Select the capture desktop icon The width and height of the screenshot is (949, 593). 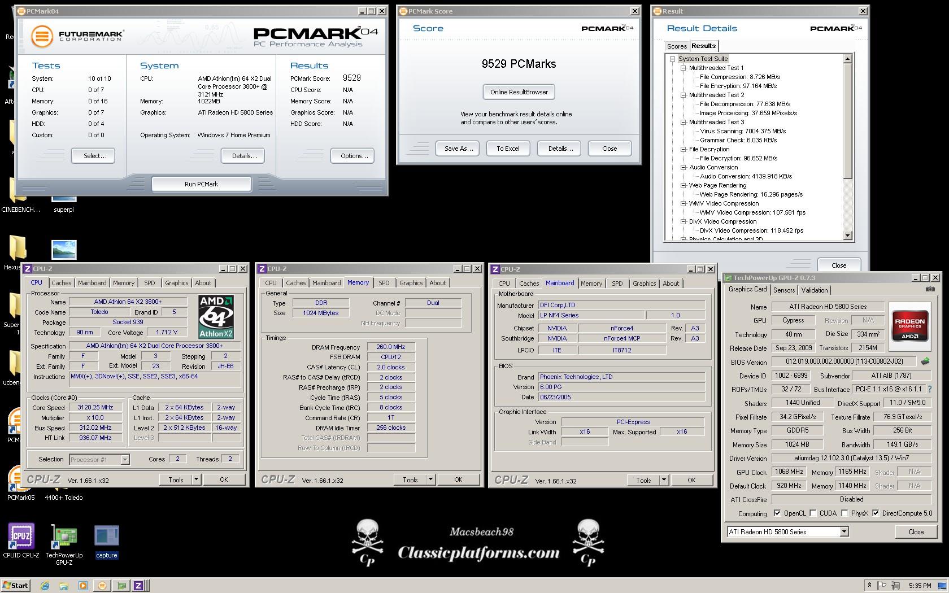[106, 542]
